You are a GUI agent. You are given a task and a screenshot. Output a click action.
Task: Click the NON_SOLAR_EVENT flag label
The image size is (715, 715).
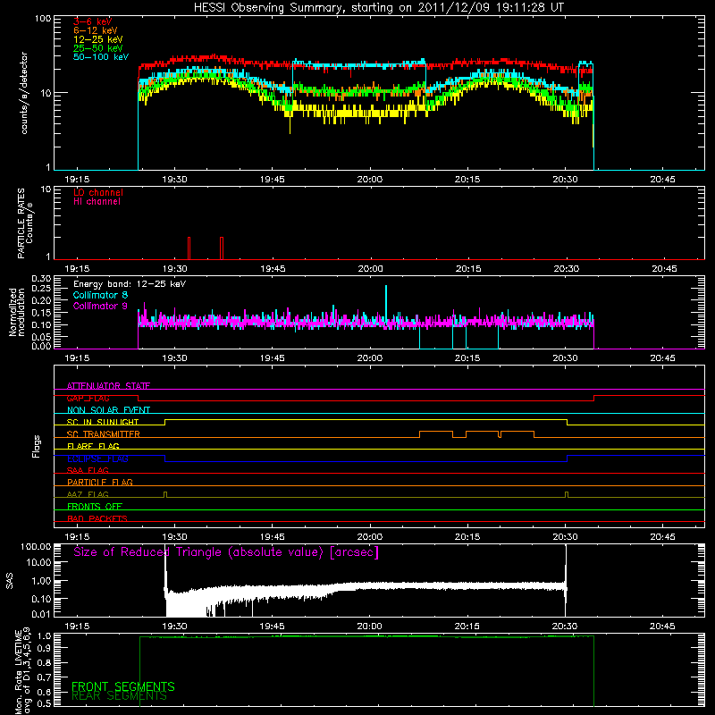click(108, 410)
